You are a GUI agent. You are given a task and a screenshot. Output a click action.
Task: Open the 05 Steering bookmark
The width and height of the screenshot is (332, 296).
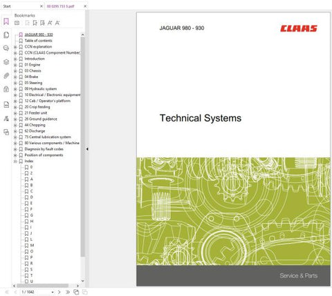pyautogui.click(x=33, y=83)
